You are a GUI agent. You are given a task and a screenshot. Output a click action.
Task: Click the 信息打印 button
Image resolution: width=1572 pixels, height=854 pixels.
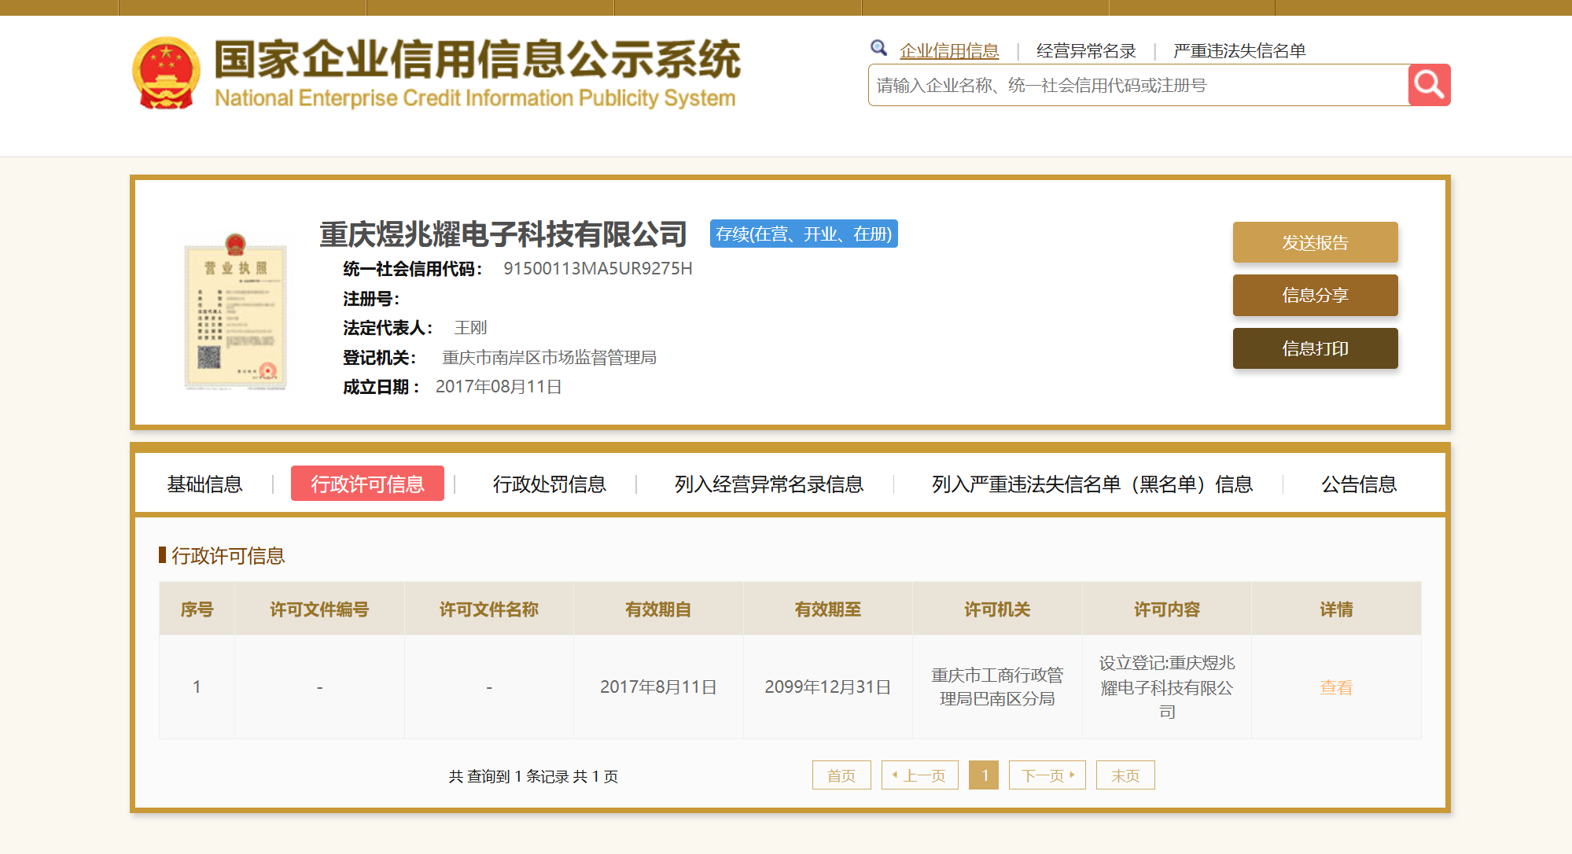point(1315,348)
